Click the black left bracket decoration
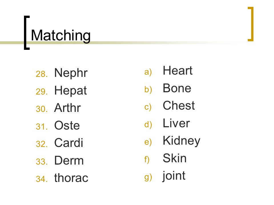Image resolution: width=274 pixels, height=205 pixels. 27,33
